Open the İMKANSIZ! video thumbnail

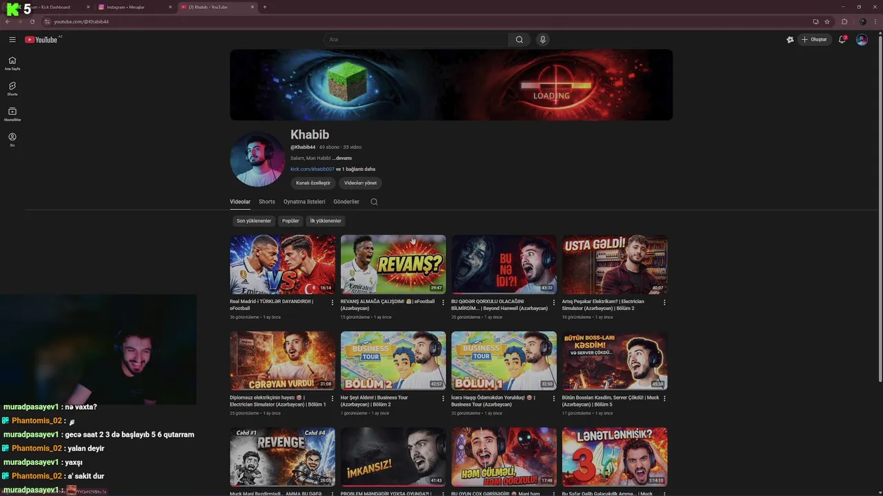point(393,457)
